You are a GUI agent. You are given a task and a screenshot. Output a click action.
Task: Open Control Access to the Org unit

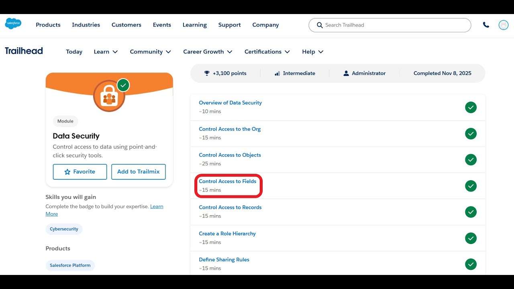(x=230, y=129)
